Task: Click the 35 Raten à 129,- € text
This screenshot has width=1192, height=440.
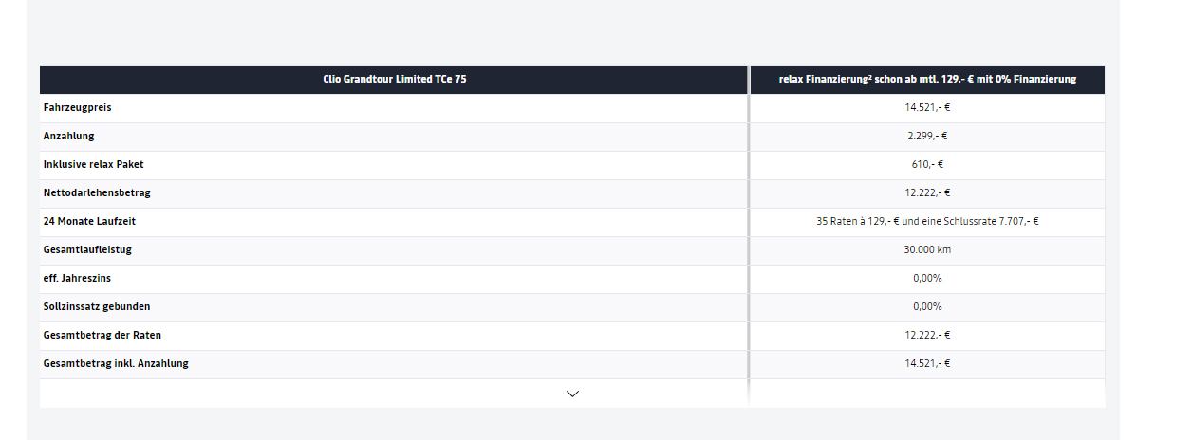Action: pos(855,222)
